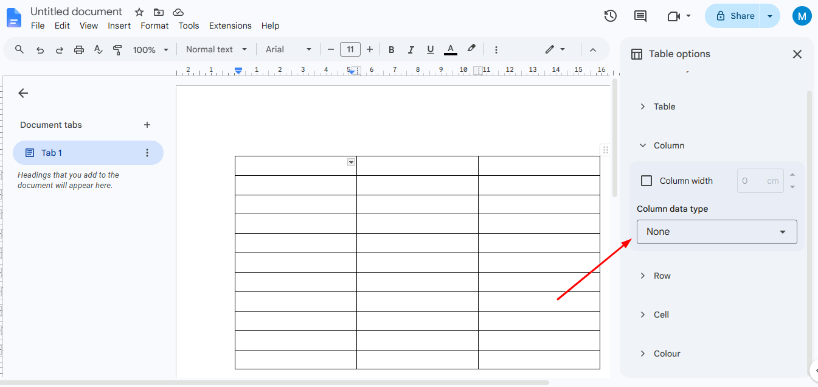Open the Normal text style dropdown
The height and width of the screenshot is (387, 818).
coord(217,50)
